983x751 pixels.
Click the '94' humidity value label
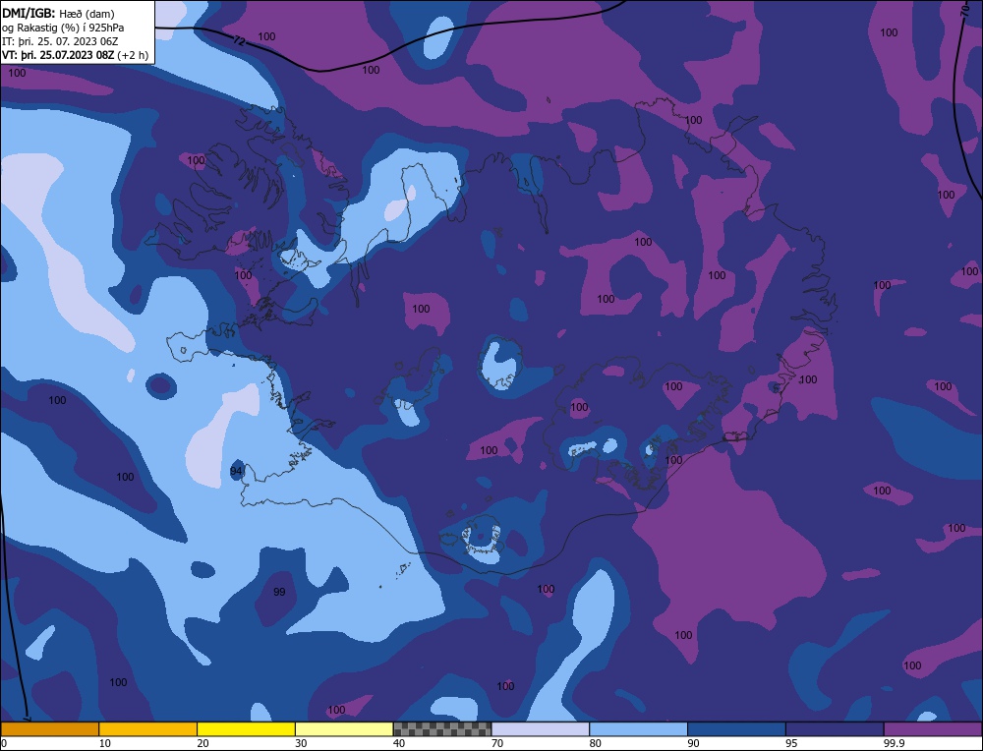point(236,471)
